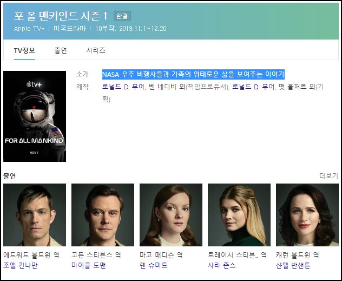Click 맷 울퍼트 외 creator name
Image resolution: width=342 pixels, height=281 pixels.
click(297, 87)
